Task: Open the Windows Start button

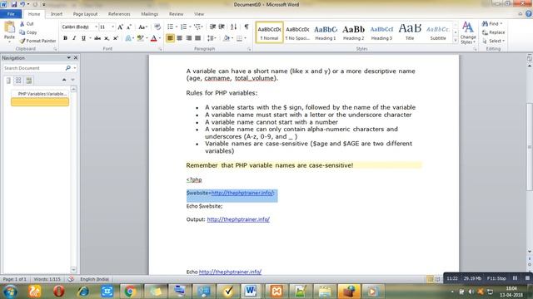Action: [x=10, y=292]
